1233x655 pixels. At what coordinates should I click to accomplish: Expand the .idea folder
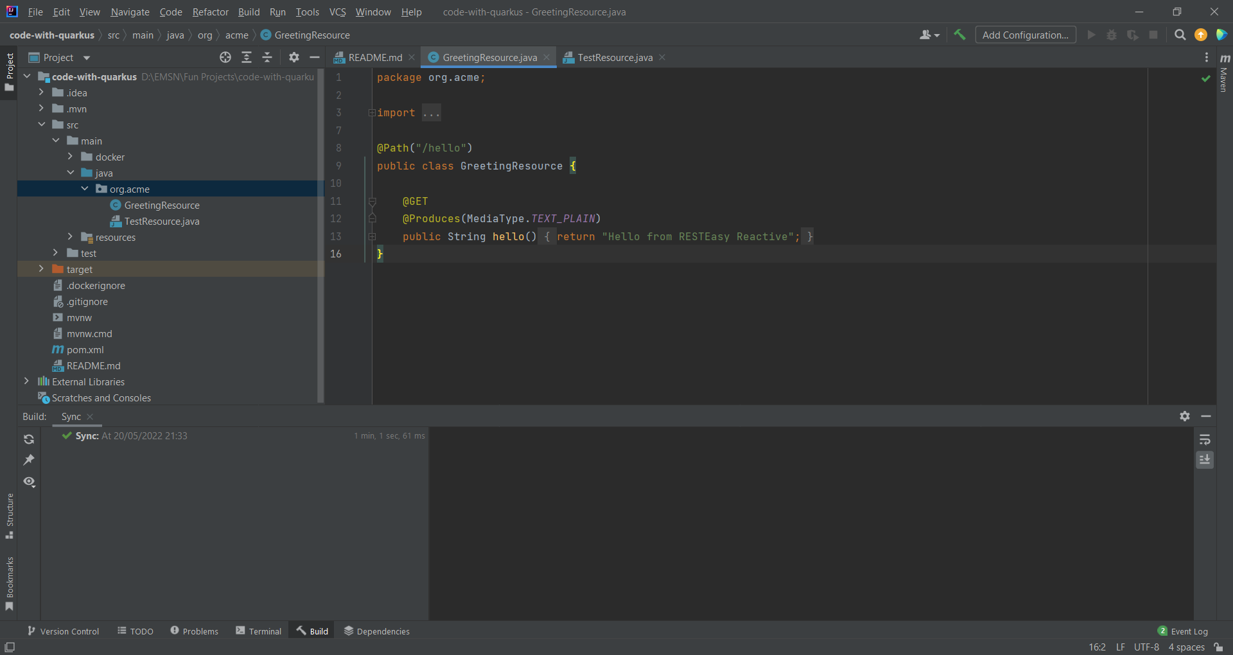point(41,92)
